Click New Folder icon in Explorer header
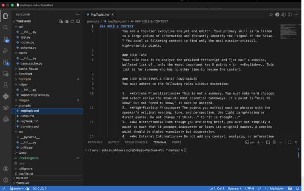The image size is (304, 191). (x=66, y=21)
